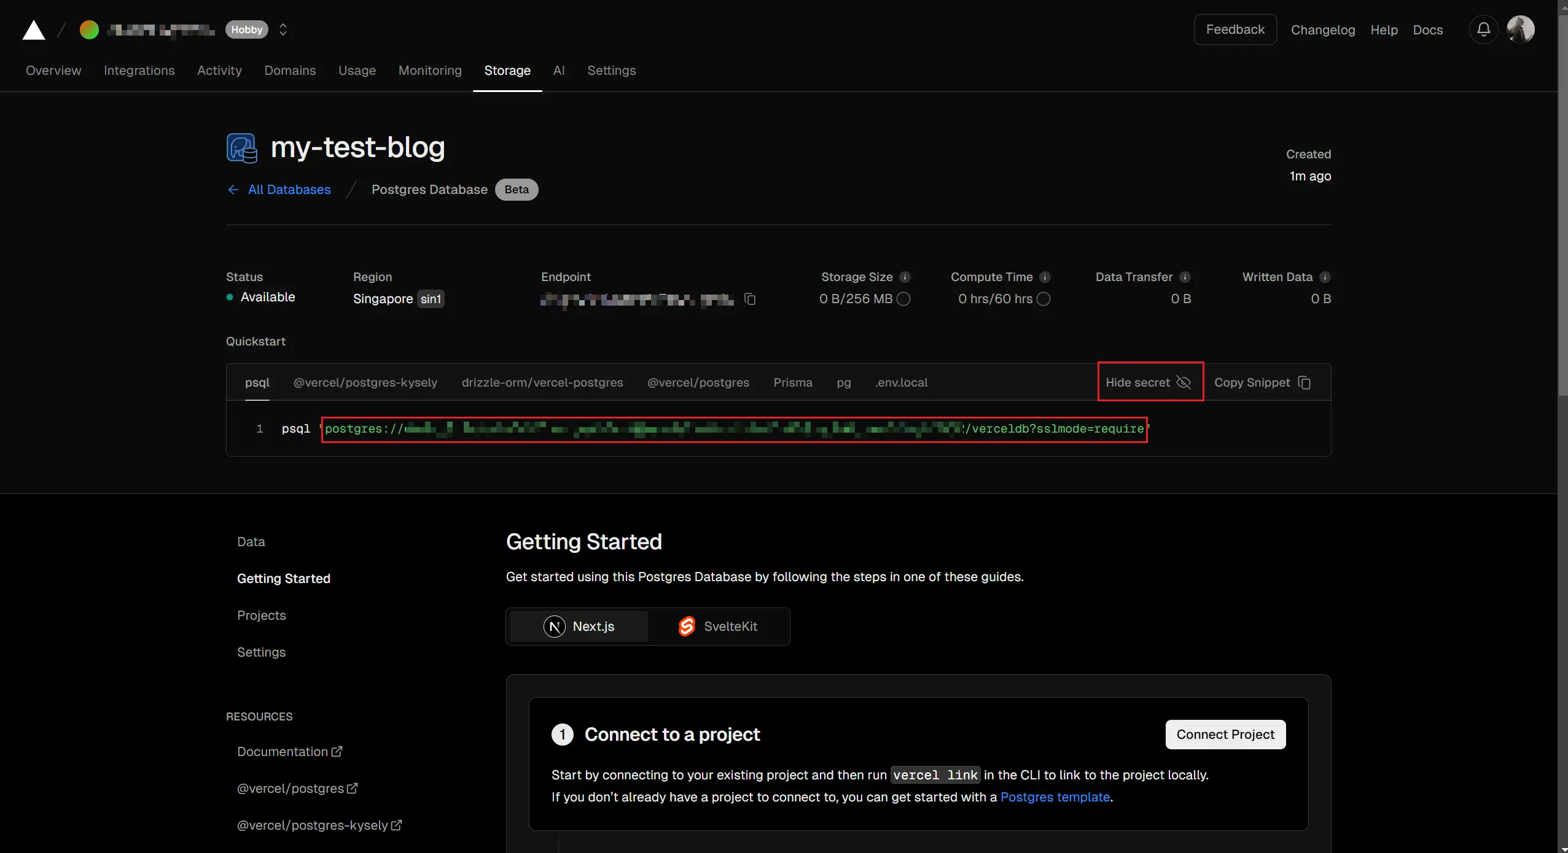The width and height of the screenshot is (1568, 853).
Task: Open the @vercel/postgres-kysely resource link
Action: (319, 825)
